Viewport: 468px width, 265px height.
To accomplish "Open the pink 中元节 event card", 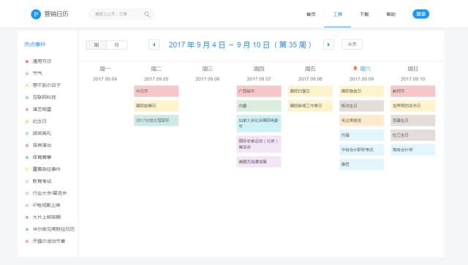I will coord(156,91).
